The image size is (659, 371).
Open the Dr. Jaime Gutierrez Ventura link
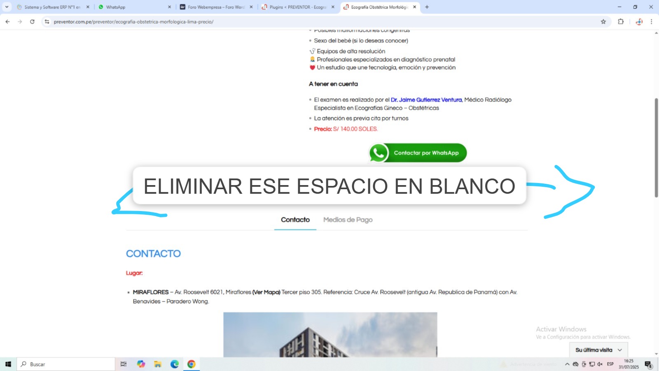click(426, 100)
